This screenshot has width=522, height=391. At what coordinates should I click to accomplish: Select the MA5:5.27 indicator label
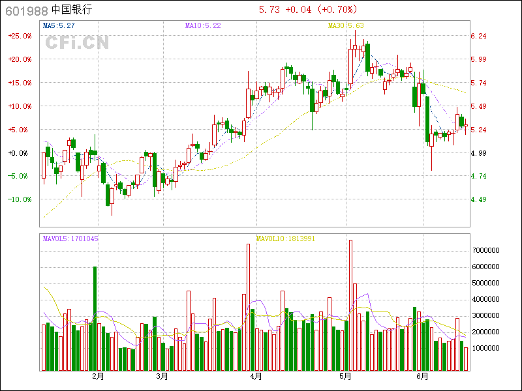point(59,25)
